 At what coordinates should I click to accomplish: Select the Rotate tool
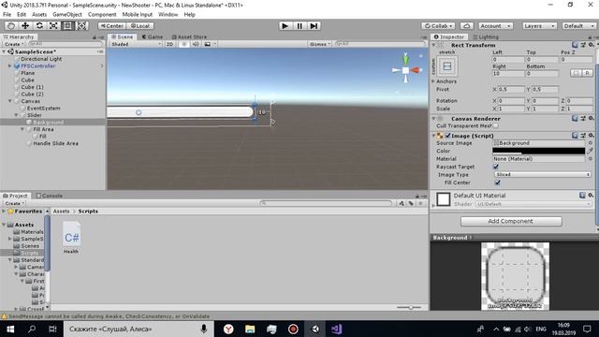39,25
